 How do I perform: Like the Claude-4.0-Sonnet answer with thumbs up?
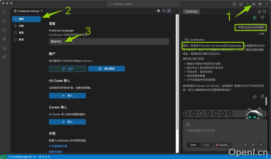[x=255, y=96]
